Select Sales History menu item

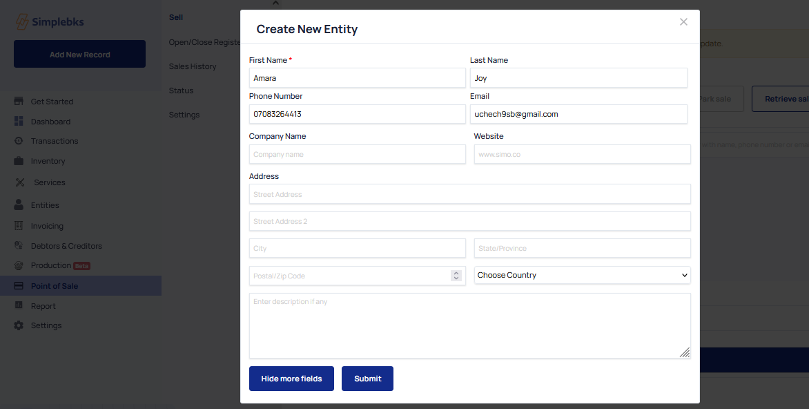click(193, 66)
